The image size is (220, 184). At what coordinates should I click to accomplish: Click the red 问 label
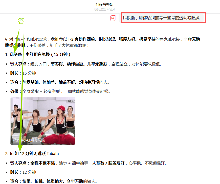[113, 18]
